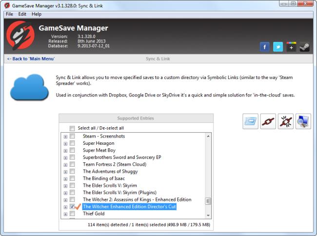Check the Steam - Screenshots checkbox

(72, 136)
